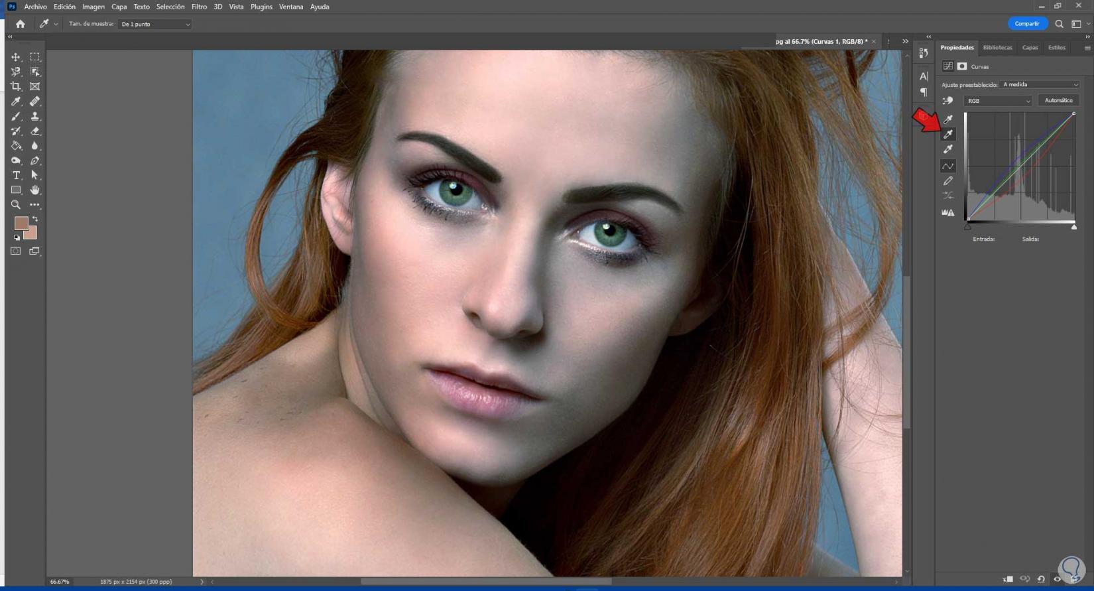Toggle Quick Mask mode

(x=16, y=251)
